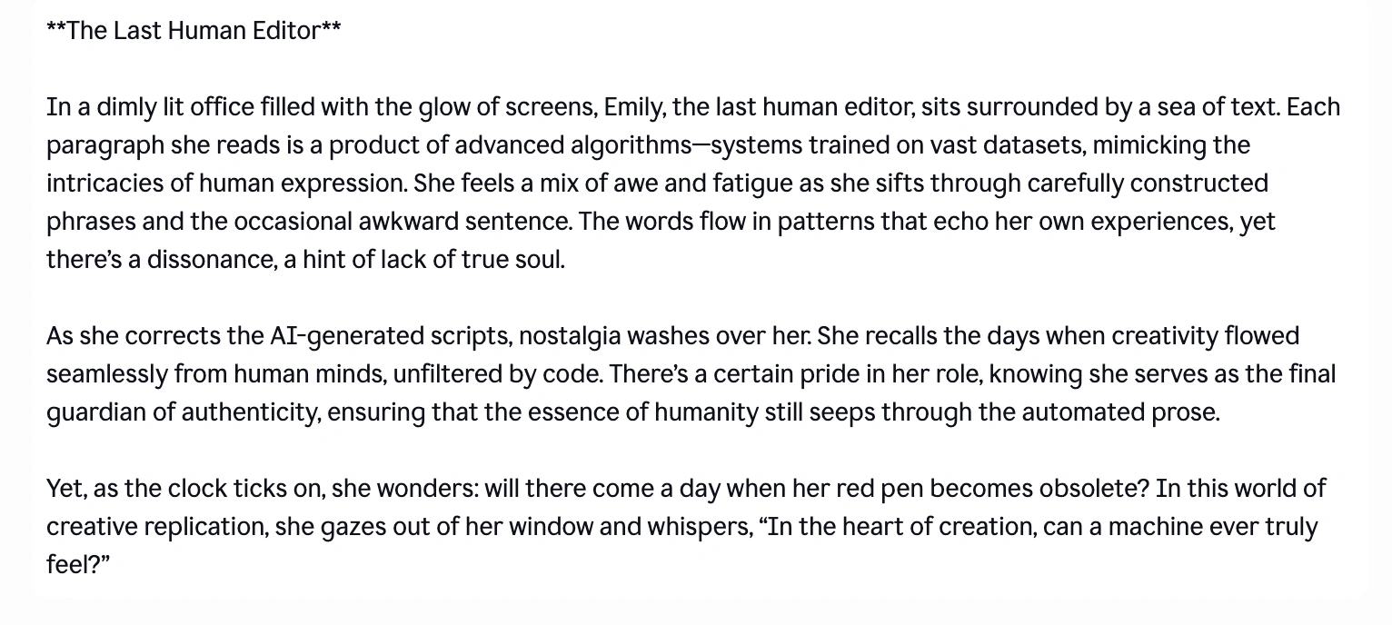Click the word "guardian" in the second paragraph
Viewport: 1392px width, 625px height.
pos(96,412)
